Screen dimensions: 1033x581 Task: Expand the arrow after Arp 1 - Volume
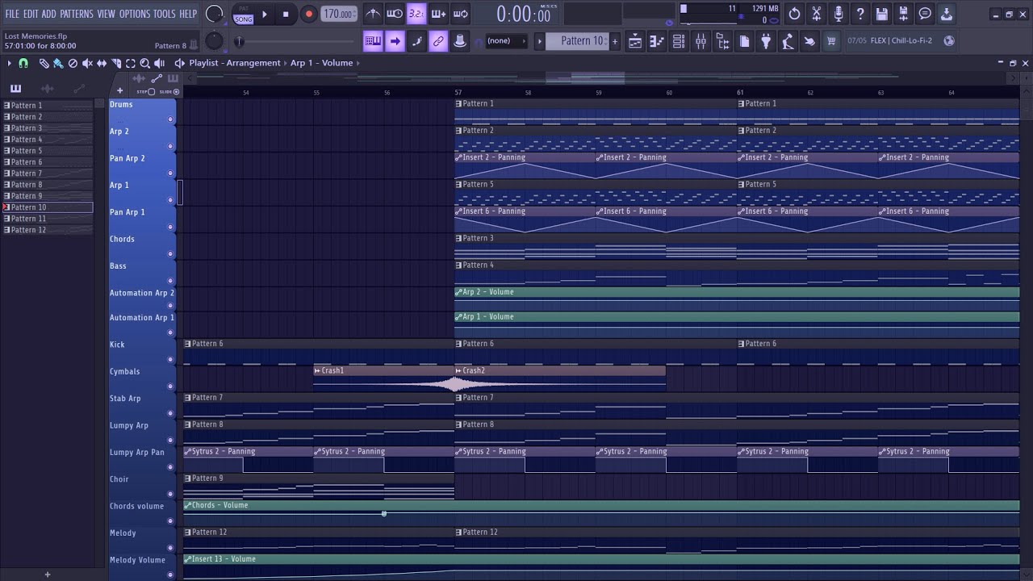coord(358,63)
